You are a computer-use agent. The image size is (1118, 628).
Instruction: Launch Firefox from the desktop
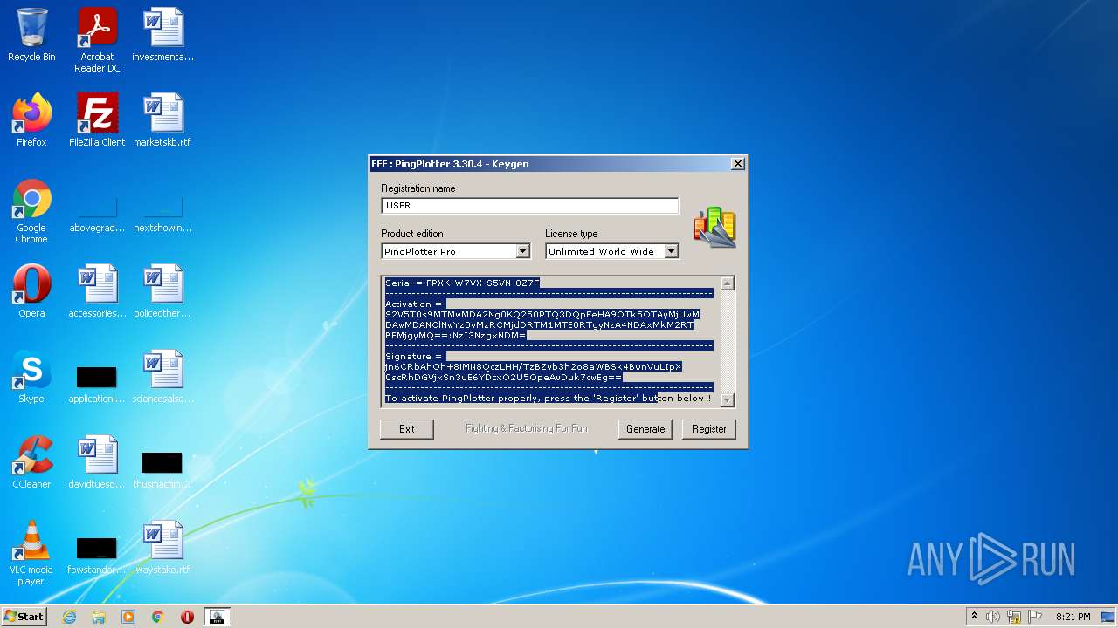click(x=31, y=121)
